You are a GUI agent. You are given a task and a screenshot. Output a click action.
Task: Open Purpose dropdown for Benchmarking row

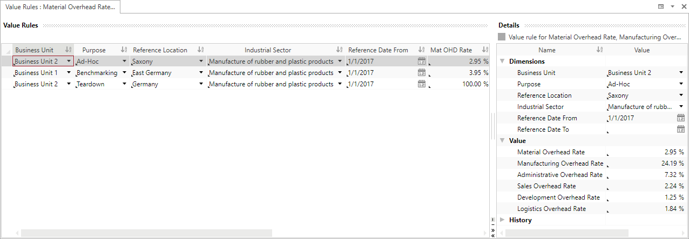[x=125, y=73]
